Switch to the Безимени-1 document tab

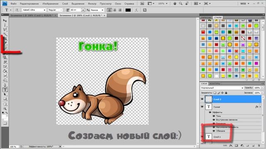[32, 15]
